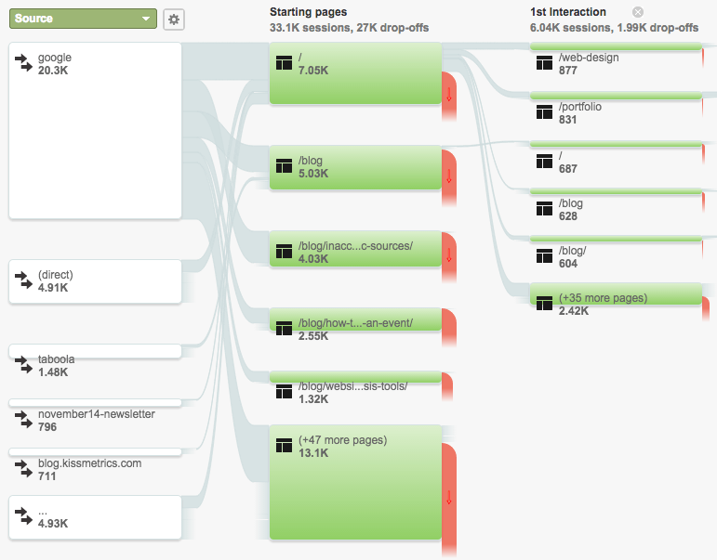Expand the ... other sources node
717x560 pixels.
click(x=95, y=517)
